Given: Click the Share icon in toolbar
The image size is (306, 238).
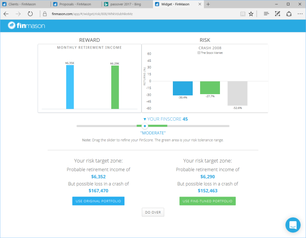Looking at the screenshot, I should pyautogui.click(x=289, y=14).
